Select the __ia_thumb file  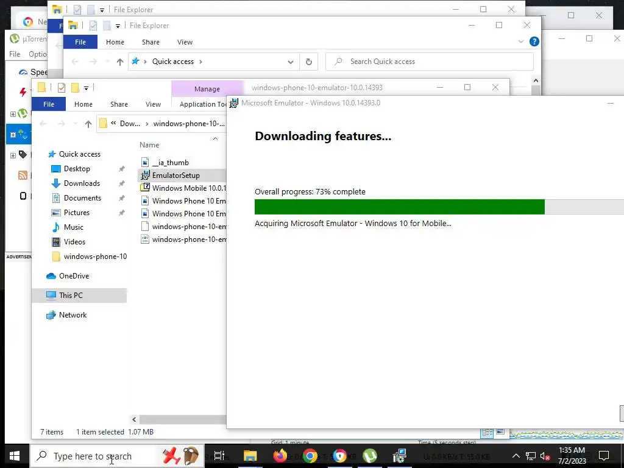click(170, 162)
